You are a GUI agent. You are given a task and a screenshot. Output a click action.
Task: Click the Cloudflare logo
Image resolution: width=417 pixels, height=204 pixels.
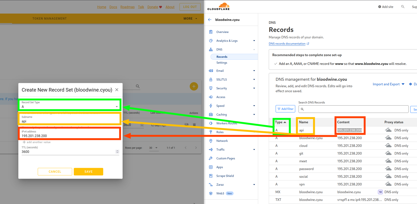(218, 6)
